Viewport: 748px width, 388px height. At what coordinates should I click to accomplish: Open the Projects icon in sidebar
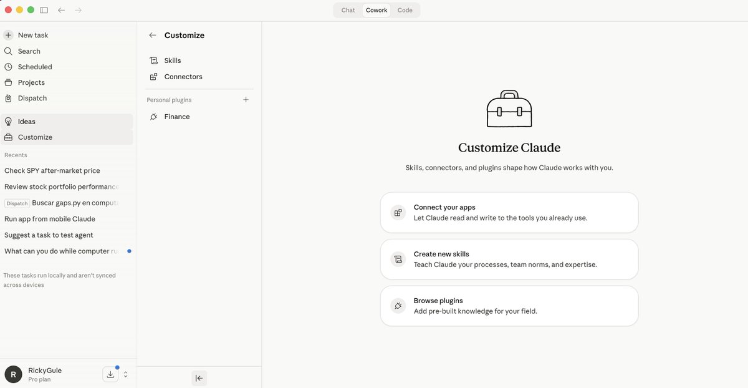[x=8, y=82]
